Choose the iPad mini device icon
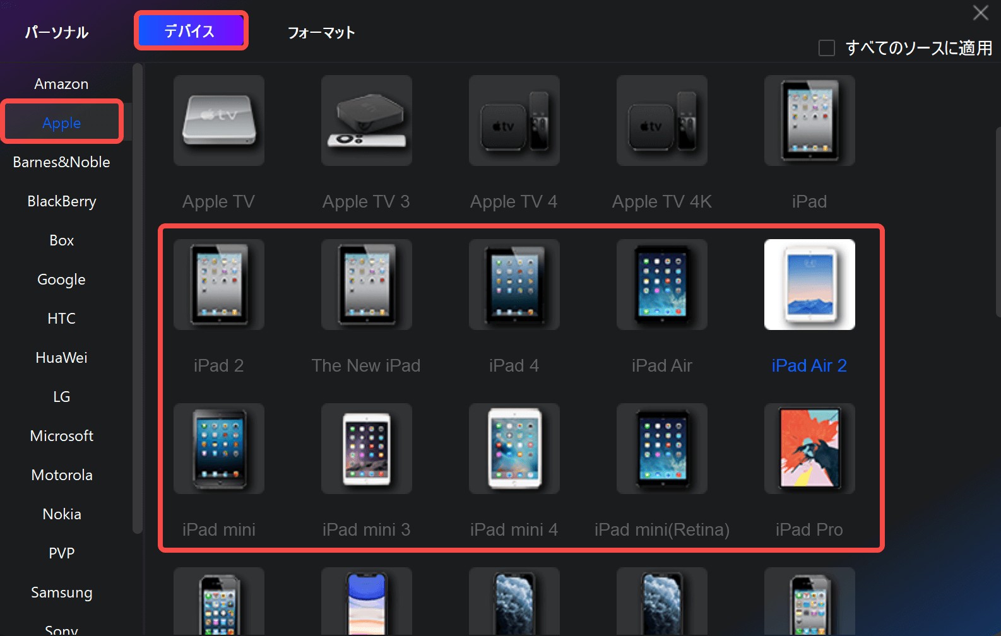1001x636 pixels. click(219, 449)
